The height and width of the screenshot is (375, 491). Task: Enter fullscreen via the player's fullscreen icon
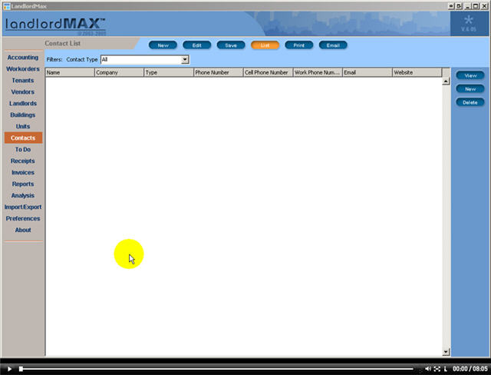(x=437, y=369)
